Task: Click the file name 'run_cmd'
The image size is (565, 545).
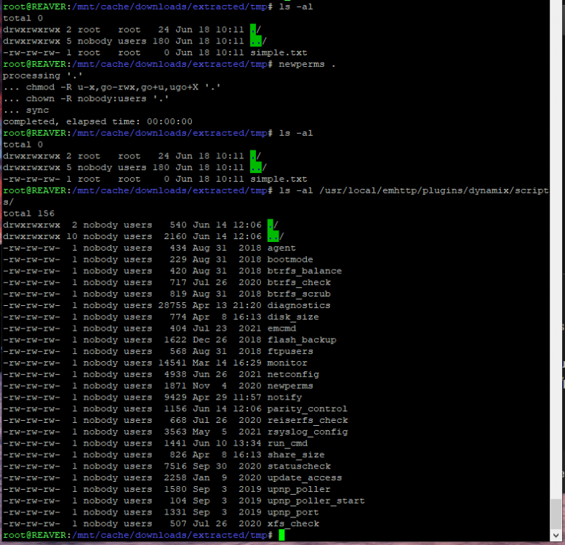Action: coord(287,443)
